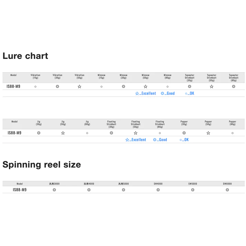Click IS88-M9 in the first lure table
Screen dimensions: 246x246
point(13,87)
